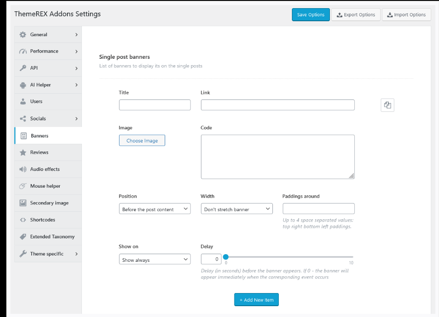Click the API key icon
This screenshot has height=317, width=439.
click(23, 68)
